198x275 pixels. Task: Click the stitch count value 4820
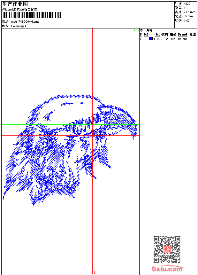point(187,4)
